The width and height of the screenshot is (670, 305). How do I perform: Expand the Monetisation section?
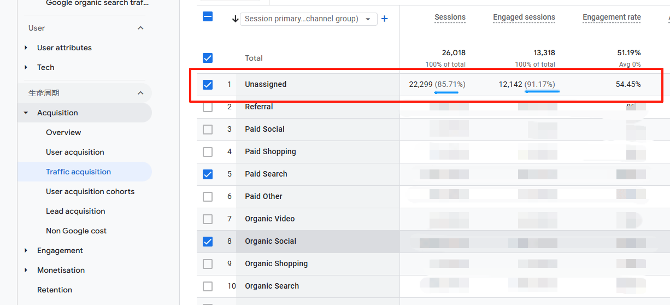coord(26,270)
